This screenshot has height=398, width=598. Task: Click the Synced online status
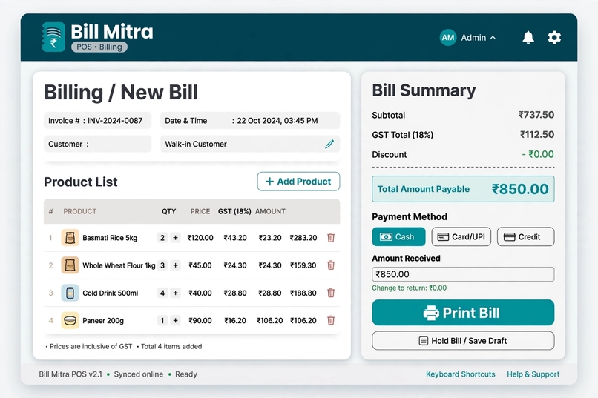tap(139, 374)
